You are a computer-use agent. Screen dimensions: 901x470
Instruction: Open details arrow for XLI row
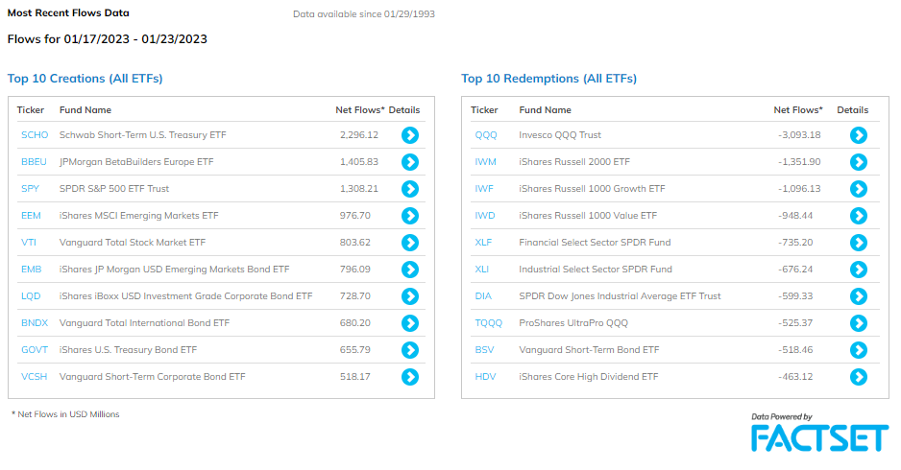[859, 270]
